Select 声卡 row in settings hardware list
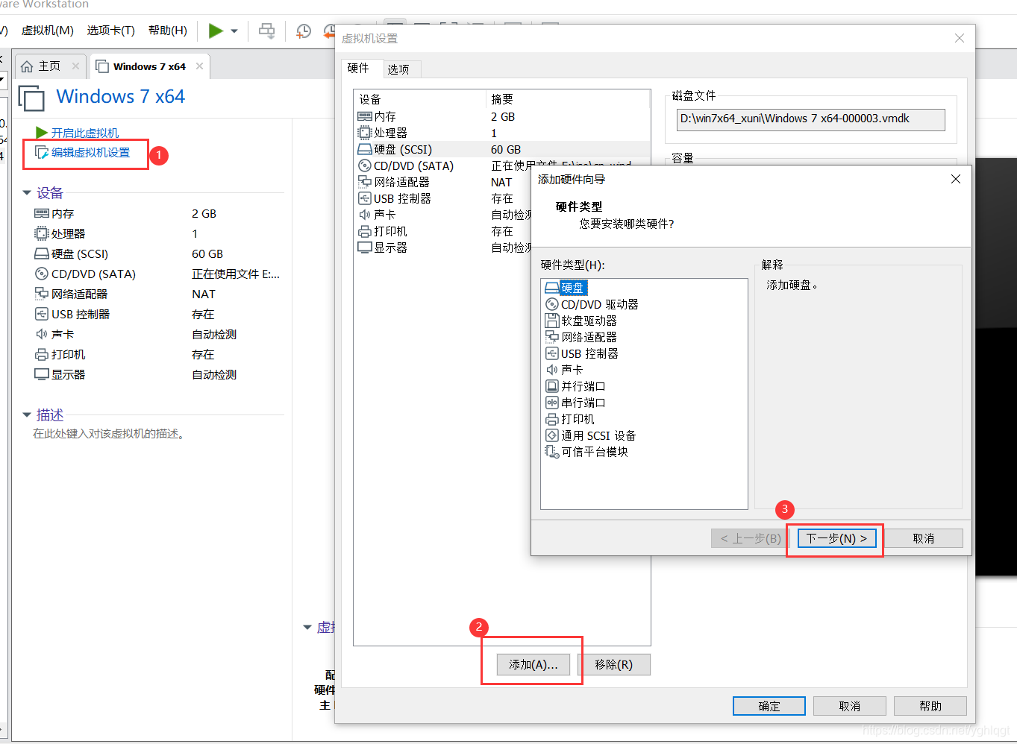1017x744 pixels. click(443, 215)
